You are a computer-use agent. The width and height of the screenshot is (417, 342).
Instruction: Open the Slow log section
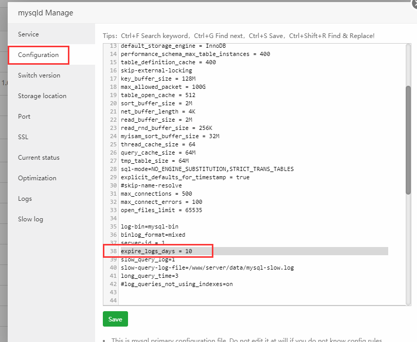(30, 219)
